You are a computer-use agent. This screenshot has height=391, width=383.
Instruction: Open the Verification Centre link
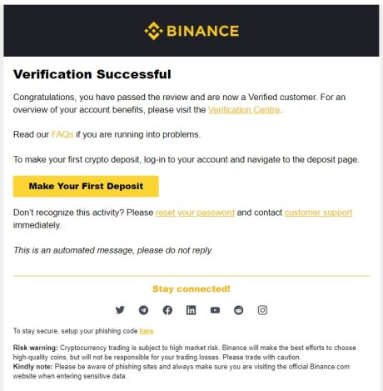(244, 110)
